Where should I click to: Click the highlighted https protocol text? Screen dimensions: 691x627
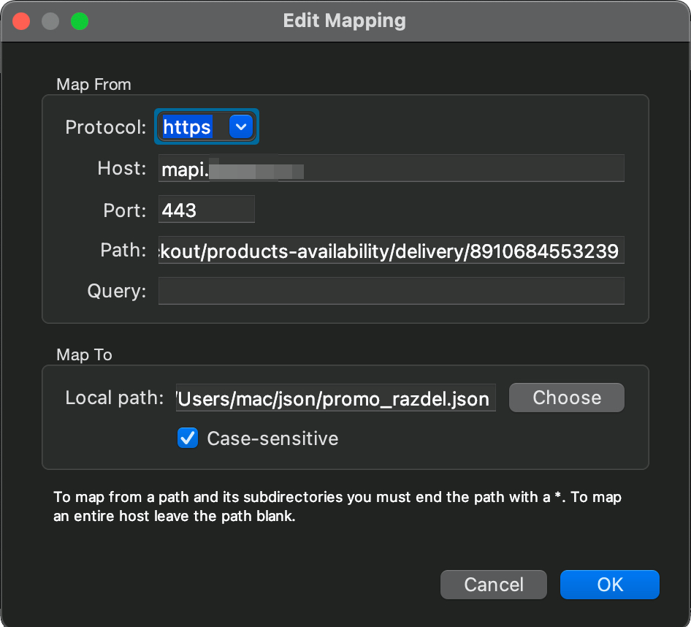[187, 127]
